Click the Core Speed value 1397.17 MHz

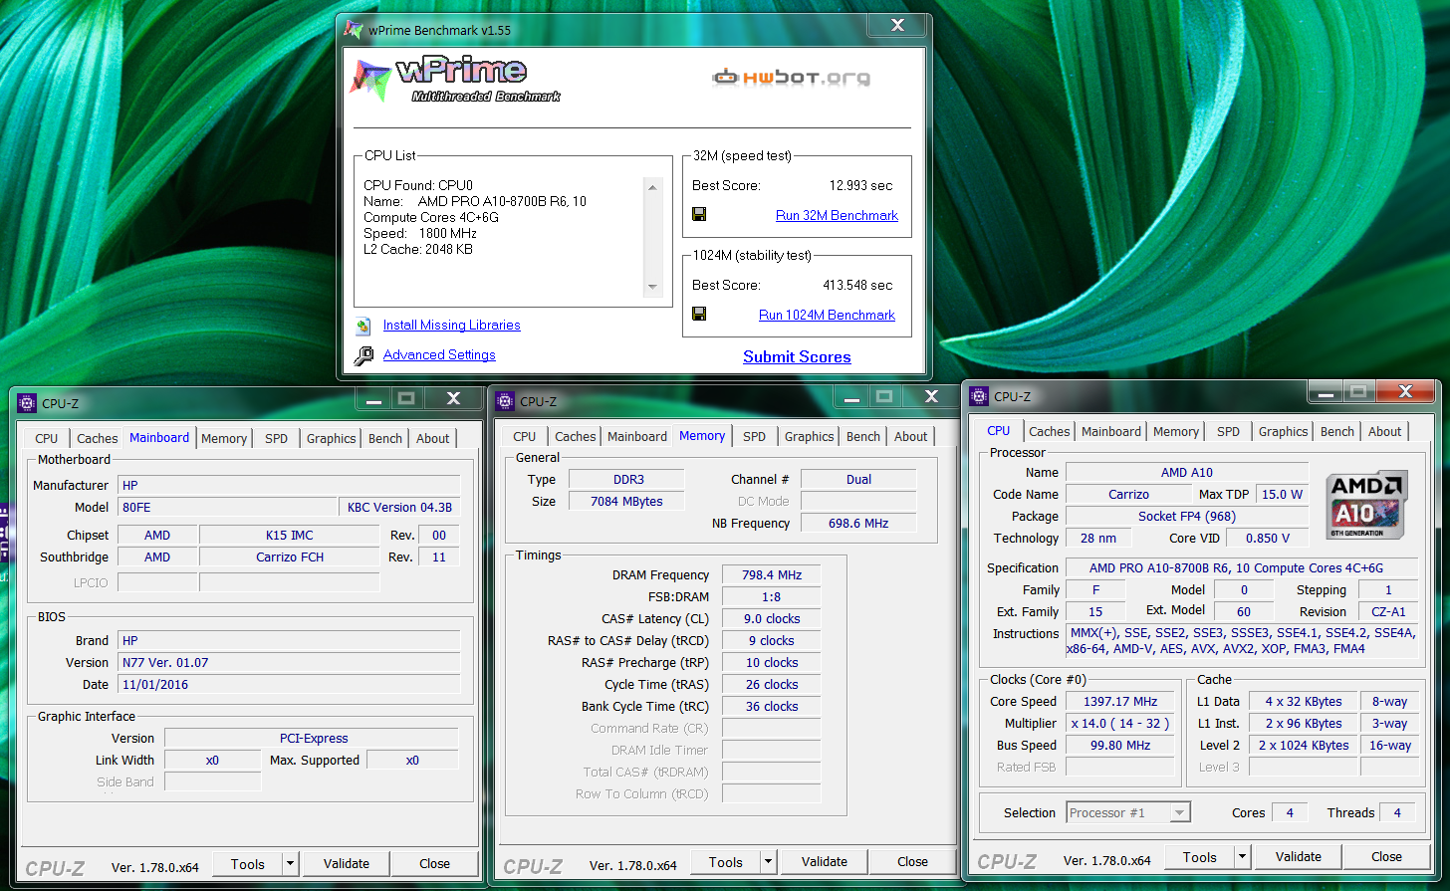pyautogui.click(x=1121, y=701)
